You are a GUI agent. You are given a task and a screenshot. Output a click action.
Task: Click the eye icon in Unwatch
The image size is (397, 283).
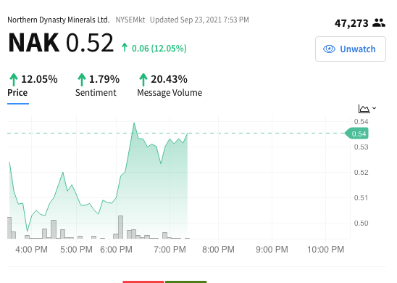(329, 49)
